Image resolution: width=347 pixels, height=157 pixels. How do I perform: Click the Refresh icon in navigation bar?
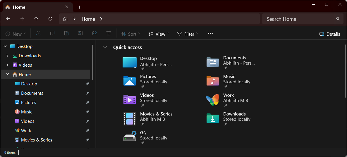50,19
